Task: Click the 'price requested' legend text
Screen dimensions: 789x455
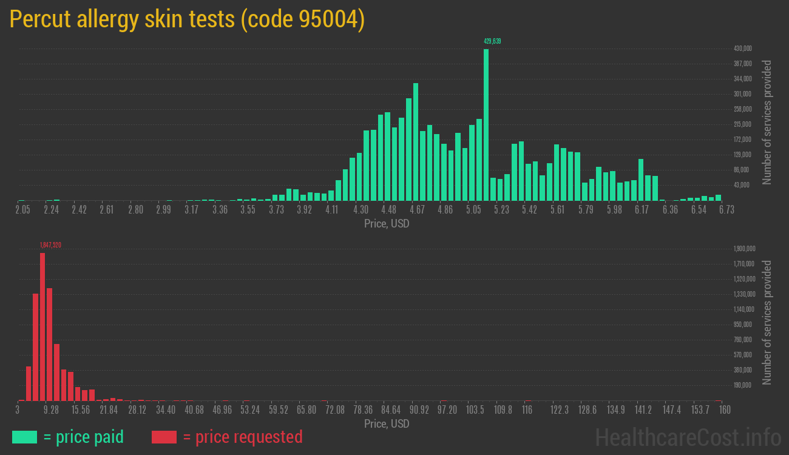Action: (x=242, y=437)
